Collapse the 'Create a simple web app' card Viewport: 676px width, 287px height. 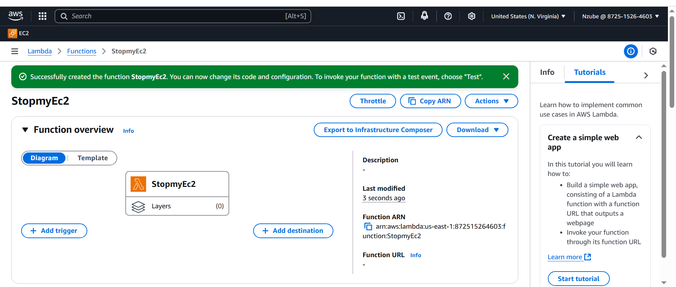(x=639, y=138)
